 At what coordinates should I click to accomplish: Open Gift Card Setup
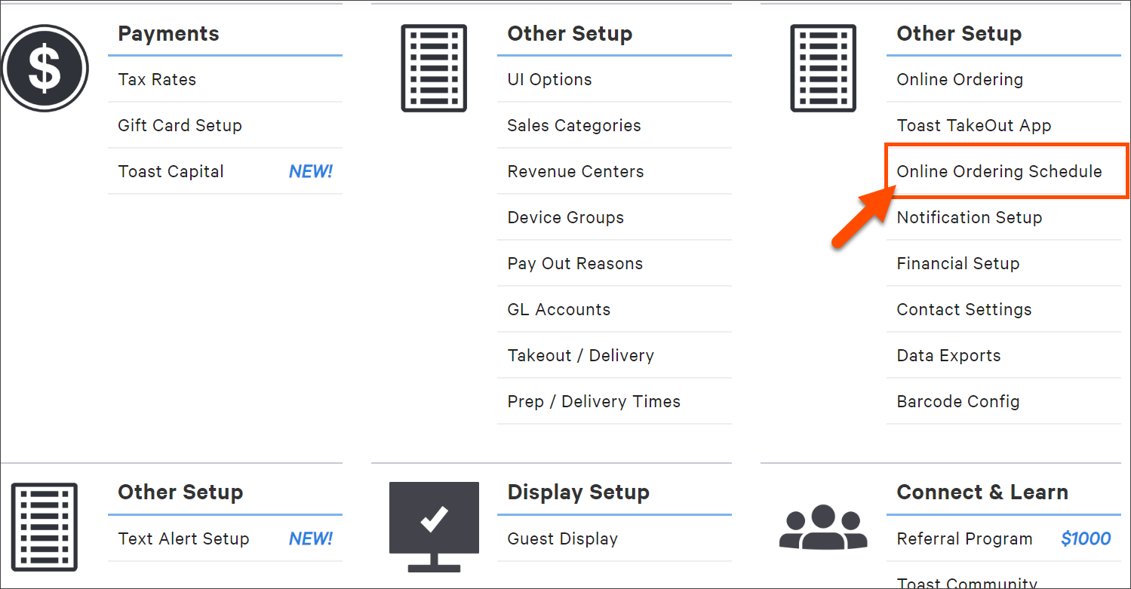coord(180,125)
